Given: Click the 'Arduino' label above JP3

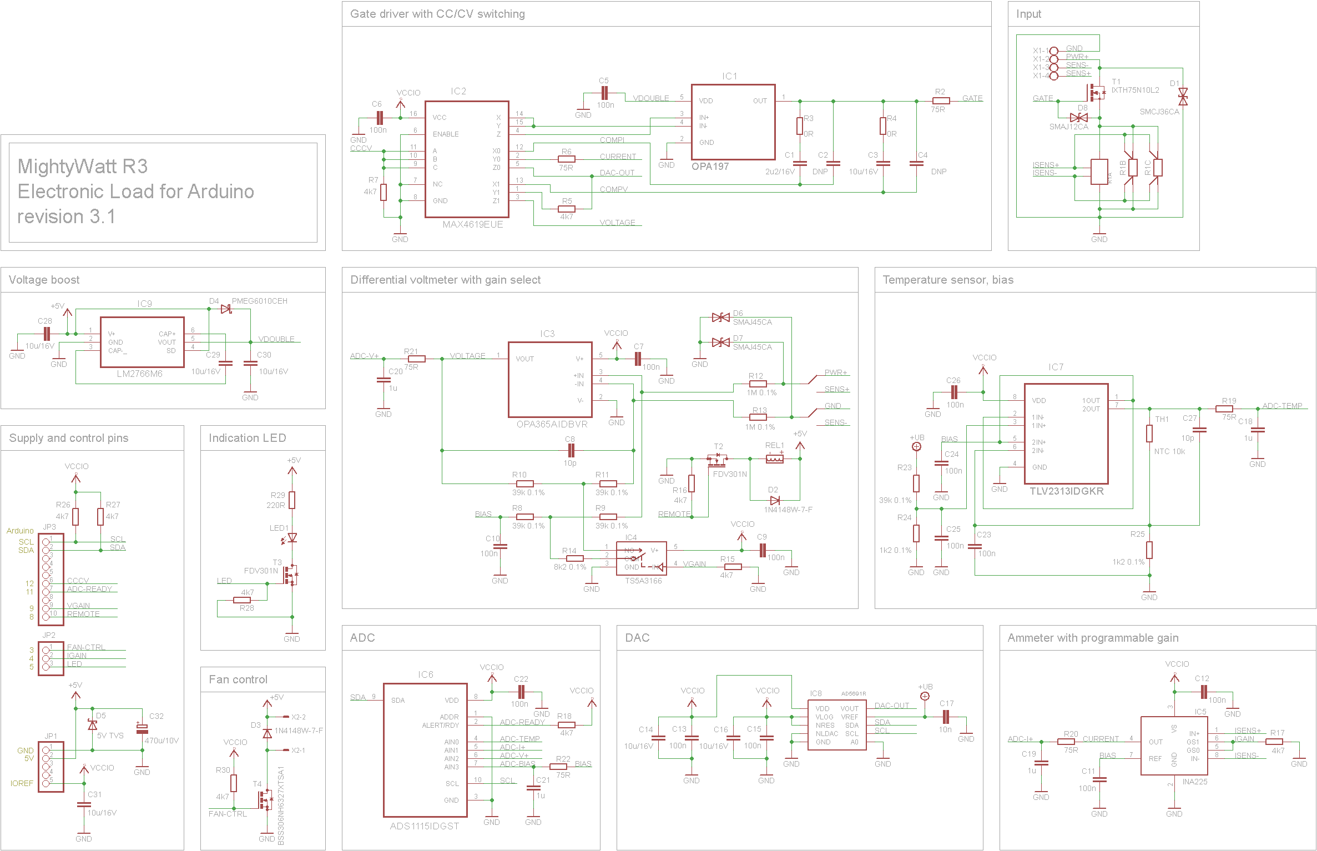Looking at the screenshot, I should [x=20, y=531].
